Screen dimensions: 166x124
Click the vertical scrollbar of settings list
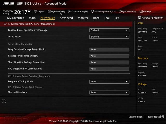[134, 39]
